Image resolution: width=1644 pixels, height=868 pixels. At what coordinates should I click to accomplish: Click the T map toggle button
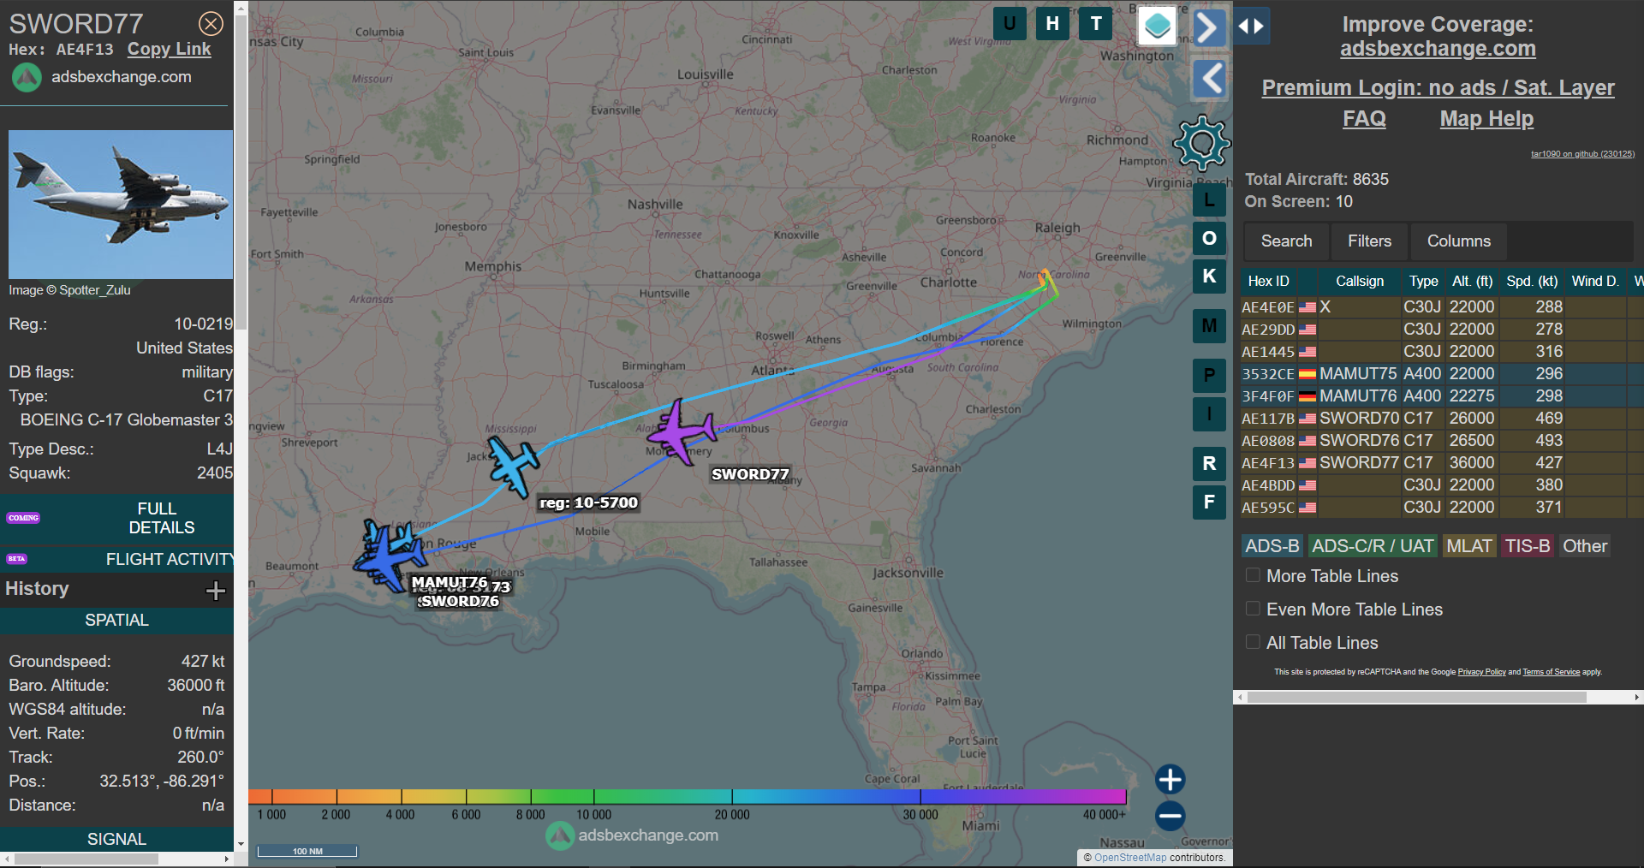click(1096, 24)
